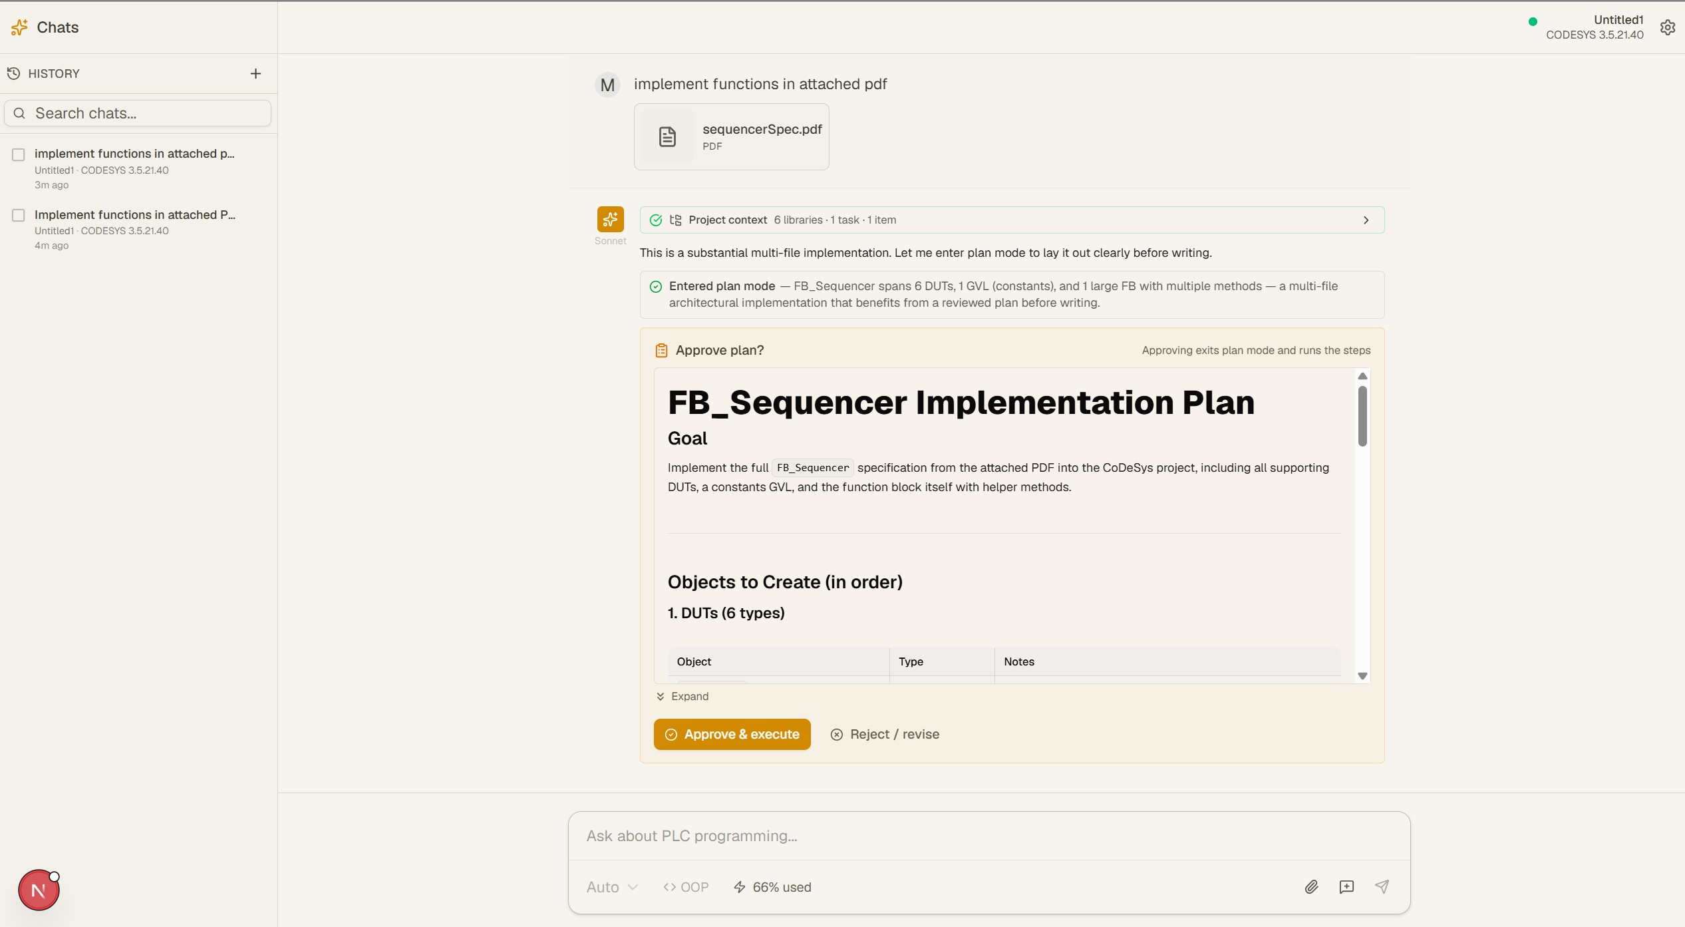1685x927 pixels.
Task: Click the 66% used indicator
Action: pyautogui.click(x=772, y=887)
